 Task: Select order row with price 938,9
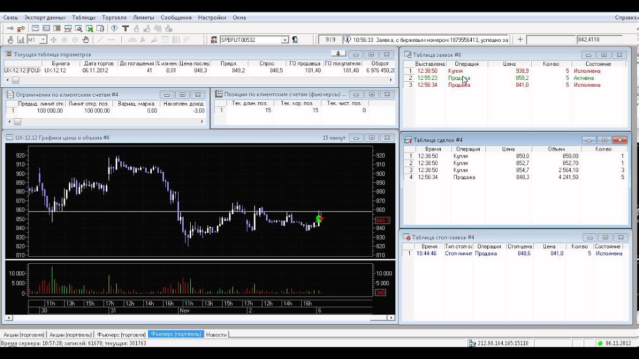click(514, 71)
